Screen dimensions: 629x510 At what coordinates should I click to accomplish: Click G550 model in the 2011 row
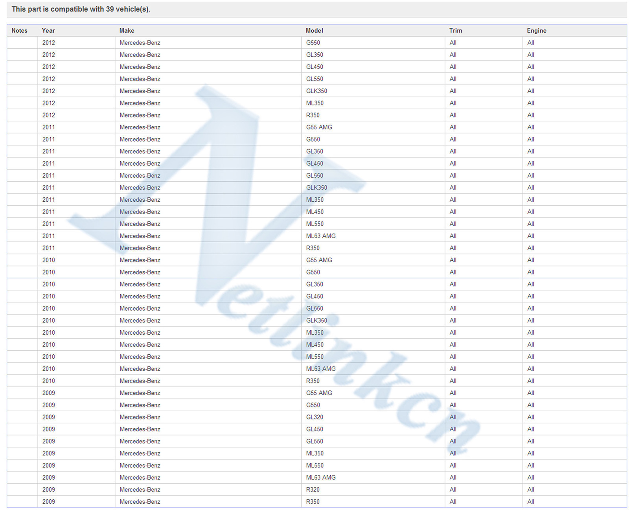pyautogui.click(x=313, y=140)
